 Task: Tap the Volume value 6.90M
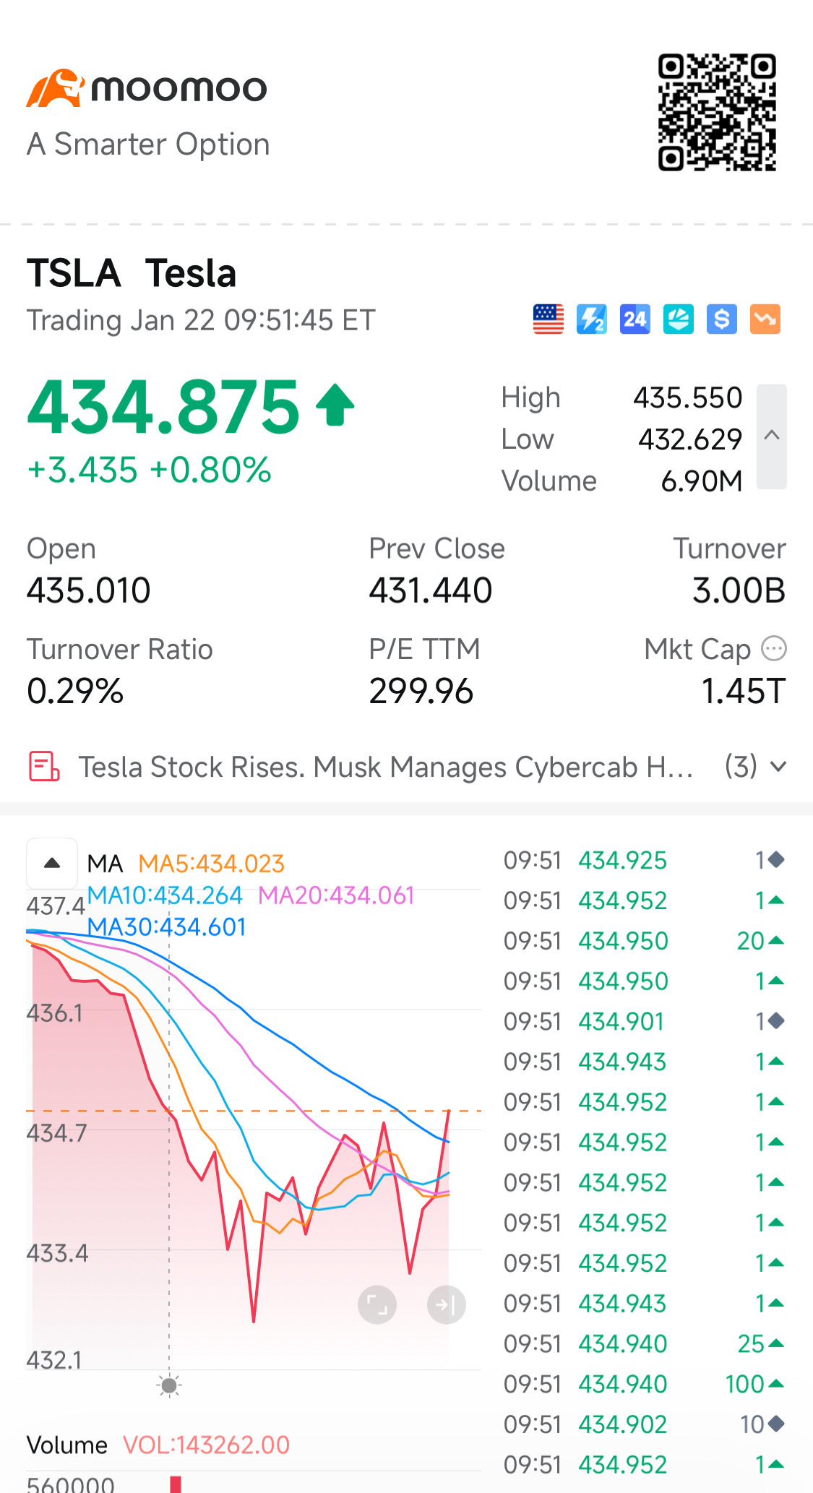[x=702, y=481]
